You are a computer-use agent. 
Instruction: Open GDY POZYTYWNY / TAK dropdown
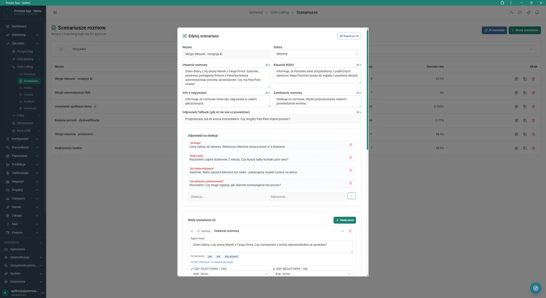pyautogui.click(x=231, y=274)
